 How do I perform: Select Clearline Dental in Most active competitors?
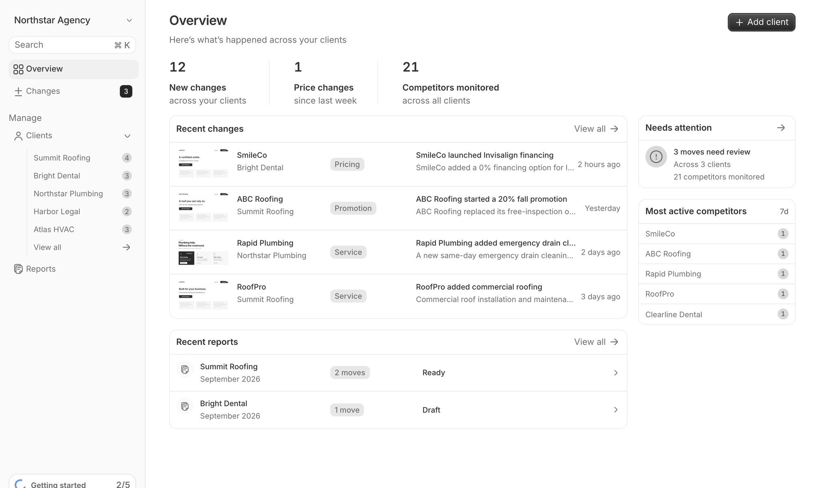click(x=717, y=314)
